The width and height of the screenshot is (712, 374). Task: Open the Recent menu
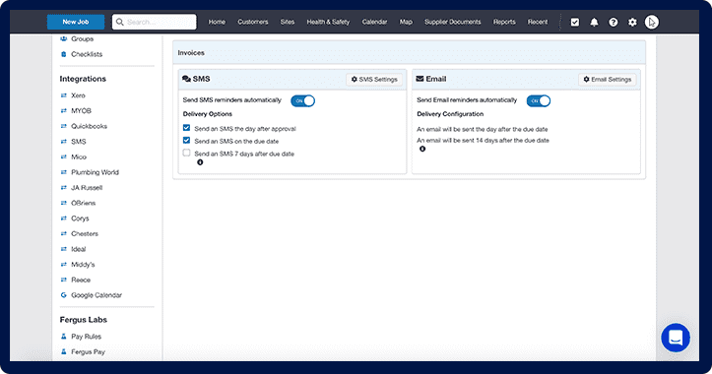[x=538, y=22]
